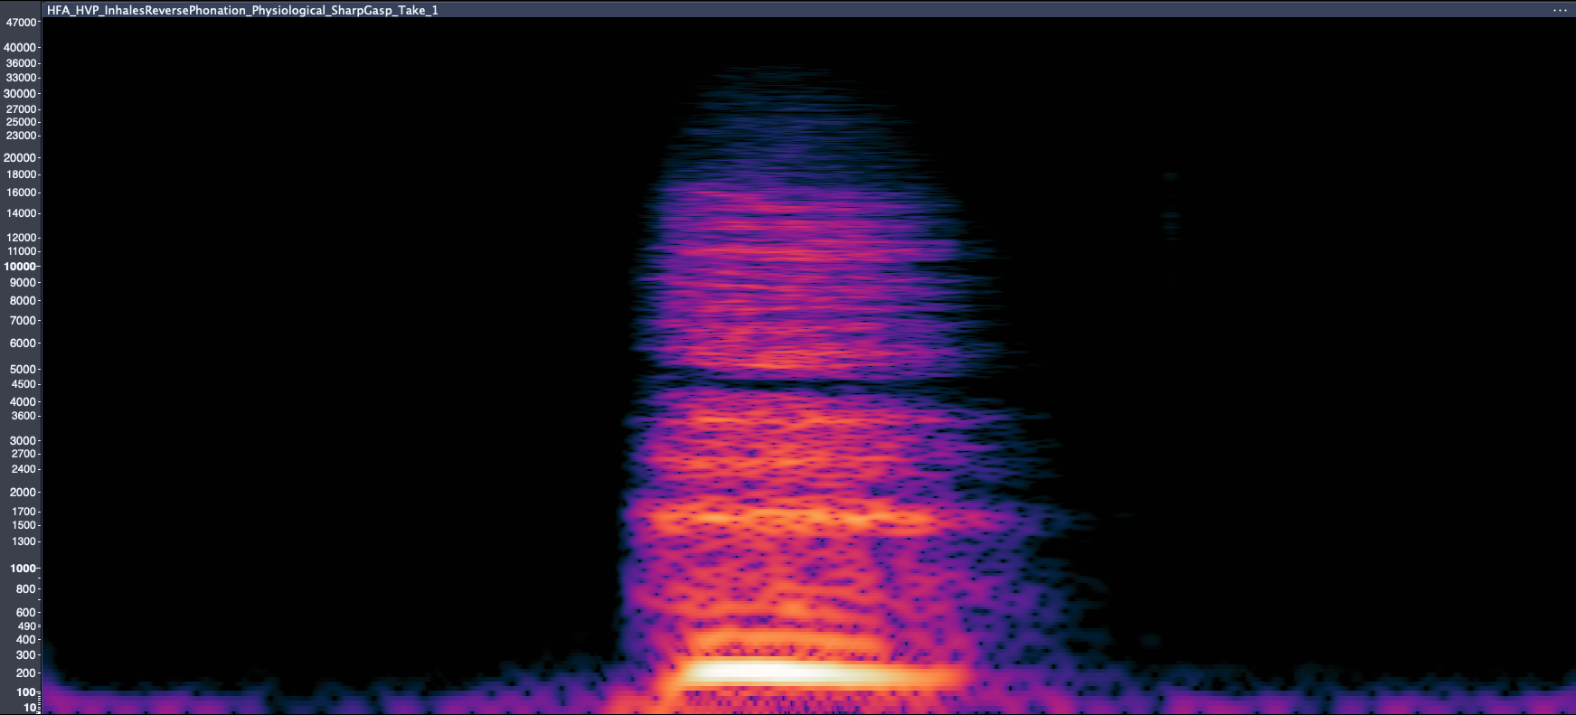This screenshot has height=715, width=1576.
Task: Click the 20000 frequency axis label
Action: [x=21, y=158]
